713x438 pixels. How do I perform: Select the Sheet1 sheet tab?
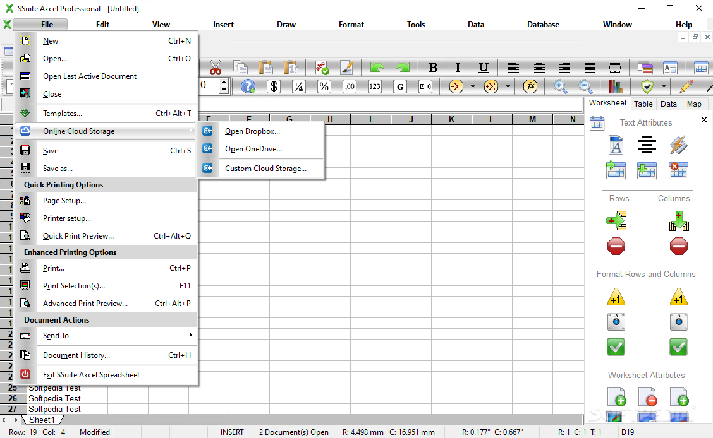(x=41, y=420)
